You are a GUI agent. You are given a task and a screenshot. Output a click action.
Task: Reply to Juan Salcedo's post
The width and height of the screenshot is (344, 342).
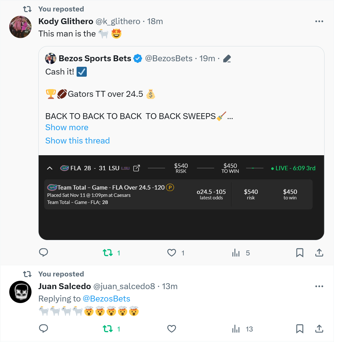[x=44, y=328]
